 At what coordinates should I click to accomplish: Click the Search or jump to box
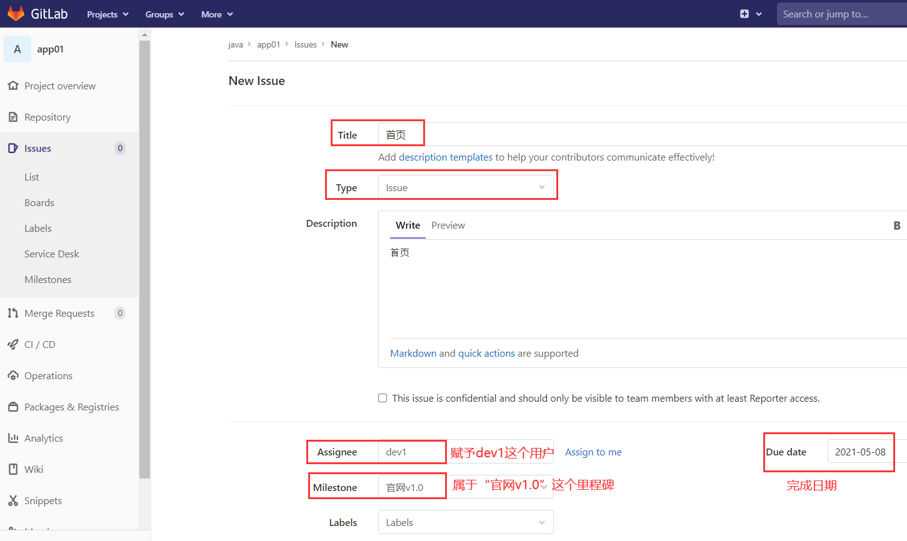click(842, 14)
